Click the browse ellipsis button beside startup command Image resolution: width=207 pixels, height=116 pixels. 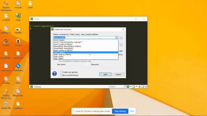click(121, 38)
